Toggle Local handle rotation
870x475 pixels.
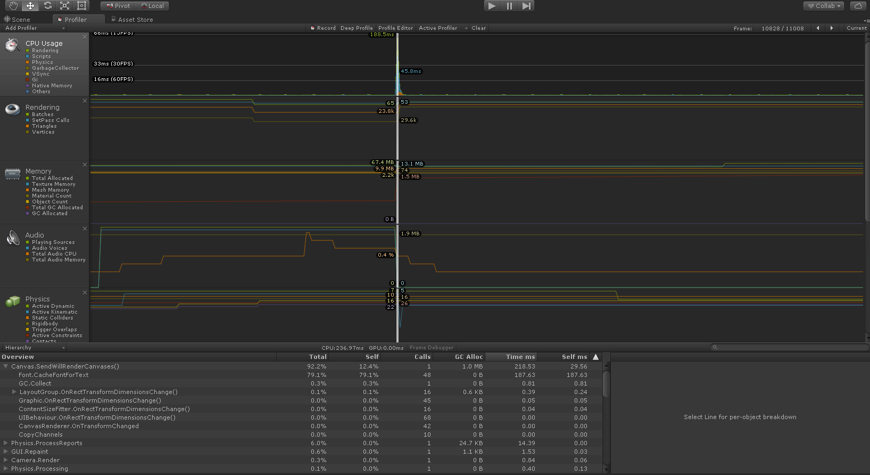152,6
